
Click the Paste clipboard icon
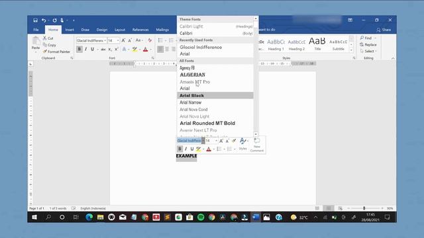pos(36,41)
